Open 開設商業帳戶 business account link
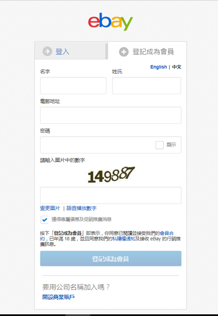Screen dimensions: 218x316 (x=58, y=297)
